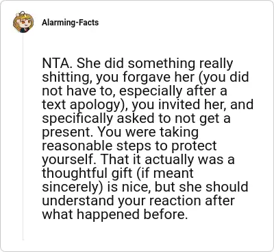Click the word 'specifically' in the comment
Viewport: 274px width, 252px height.
(77, 119)
